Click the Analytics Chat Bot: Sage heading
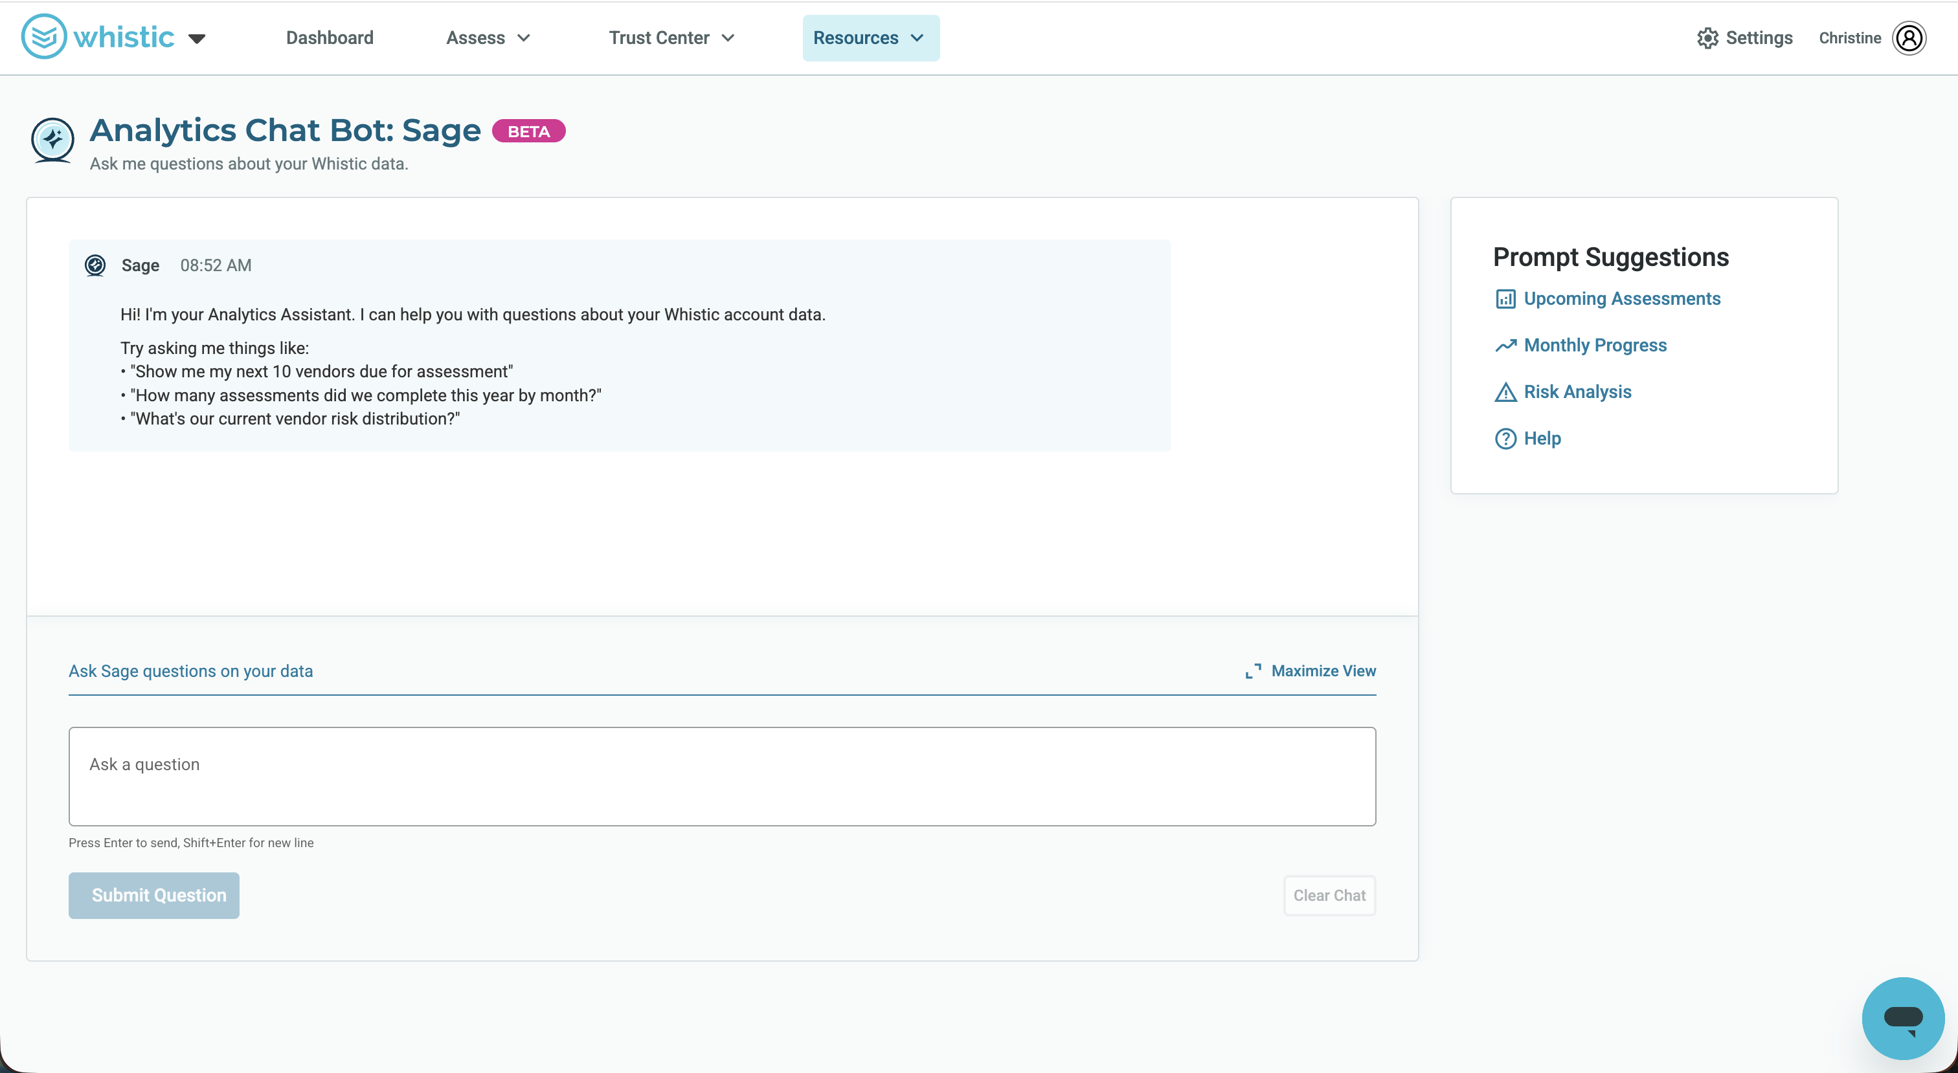 point(286,131)
